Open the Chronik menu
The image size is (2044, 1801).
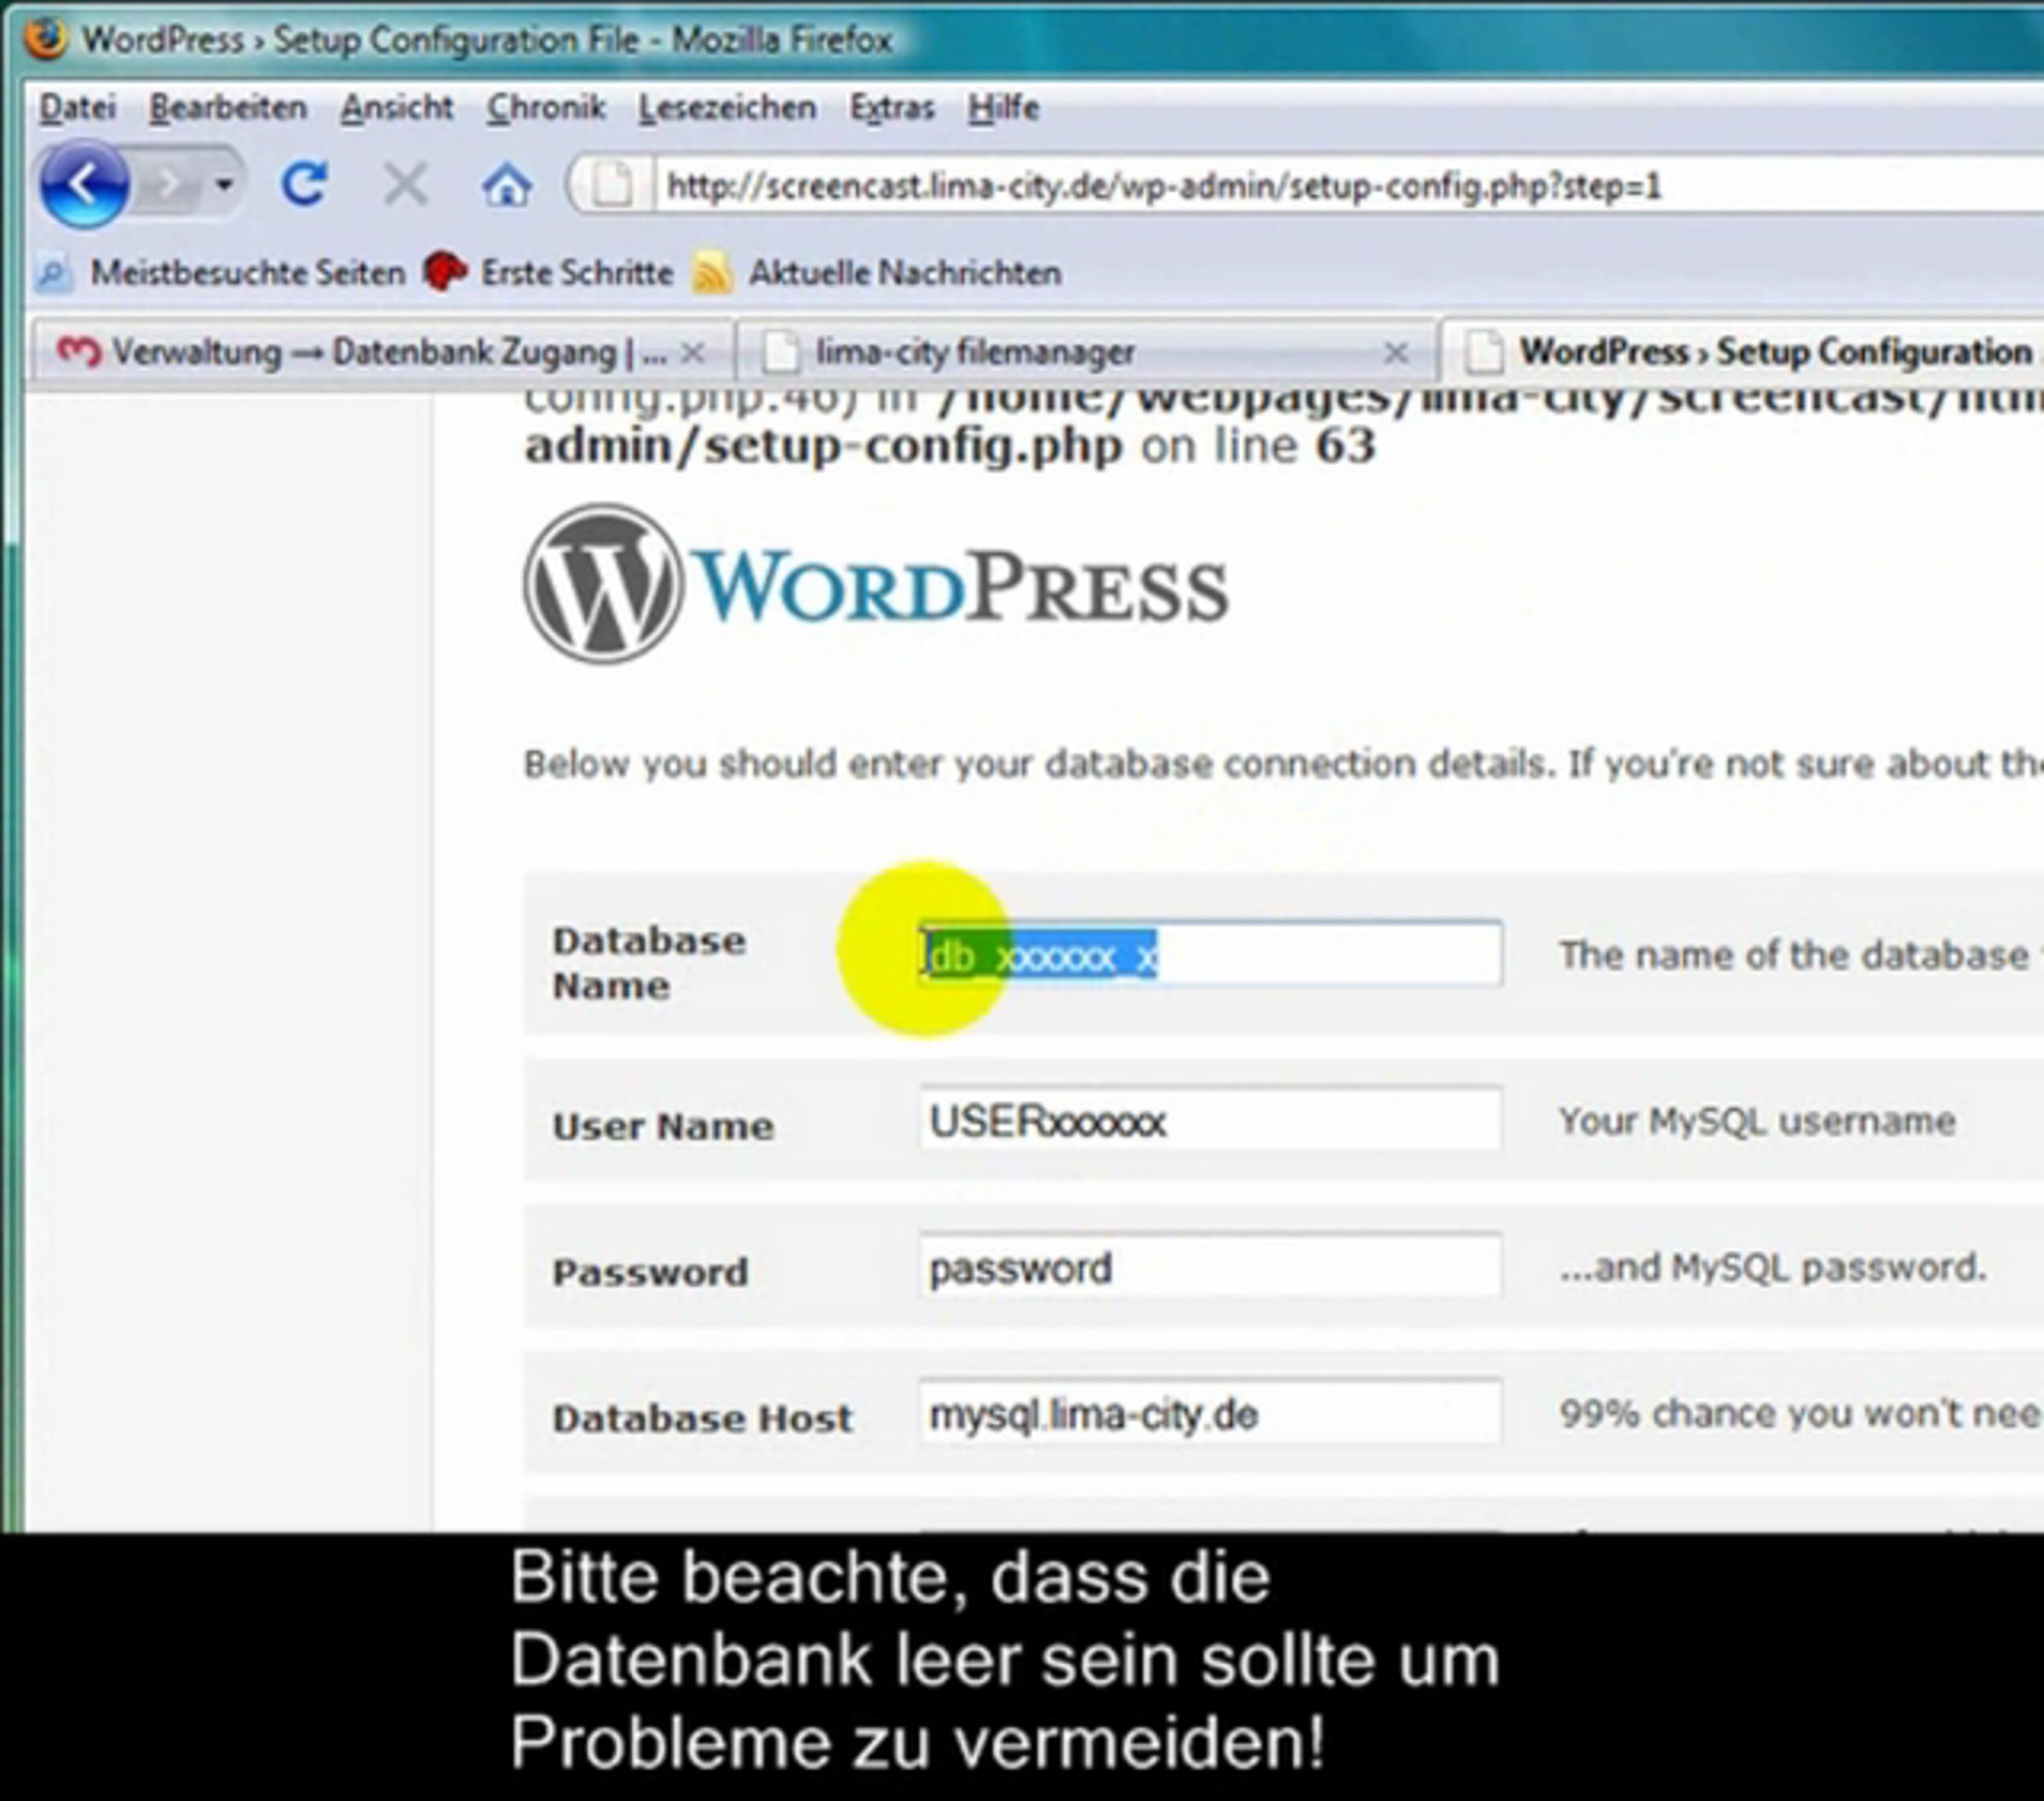(546, 107)
